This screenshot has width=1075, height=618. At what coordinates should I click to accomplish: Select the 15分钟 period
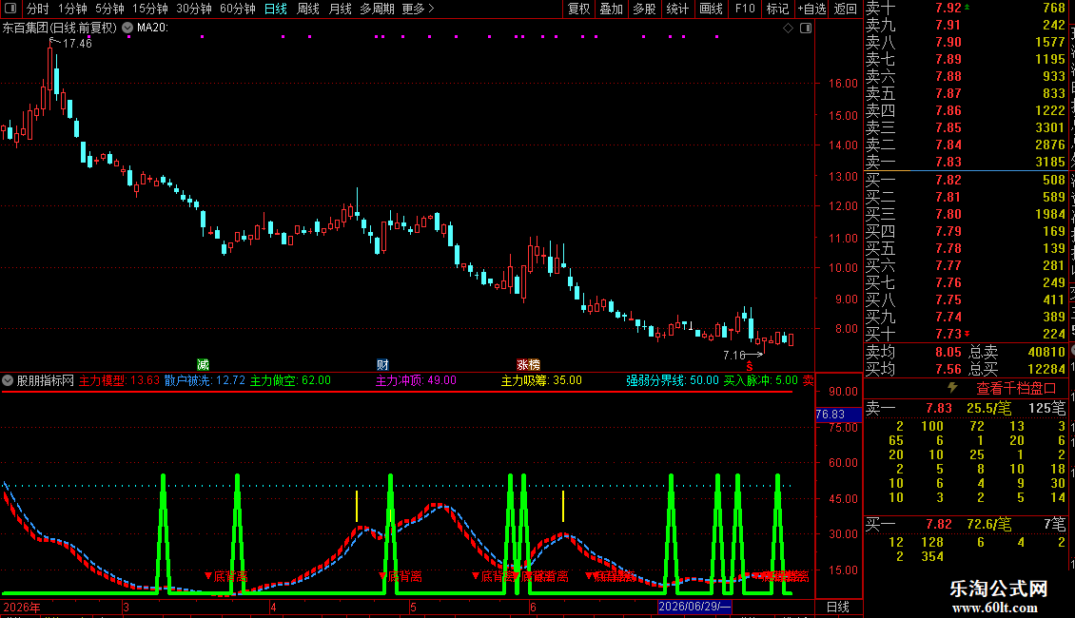point(150,9)
